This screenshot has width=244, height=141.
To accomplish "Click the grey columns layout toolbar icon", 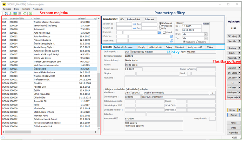I will coord(19,14).
